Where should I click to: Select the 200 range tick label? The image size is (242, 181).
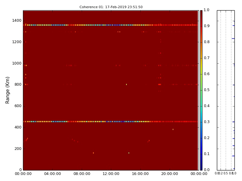pos(18,149)
